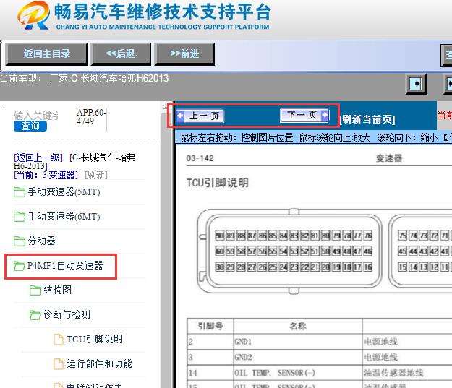Click pin 75 in the right connector
This screenshot has width=452, height=388.
[402, 236]
